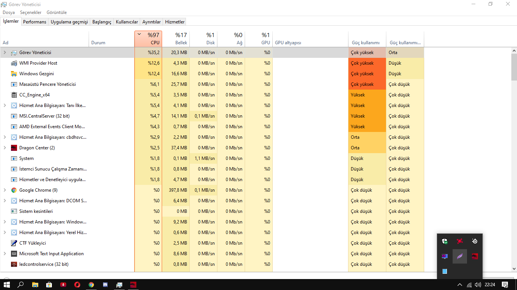Viewport: 517px width, 290px height.
Task: Expand Hizmet Ana Bilgisayarı: Yerel Hiz... row
Action: point(5,233)
